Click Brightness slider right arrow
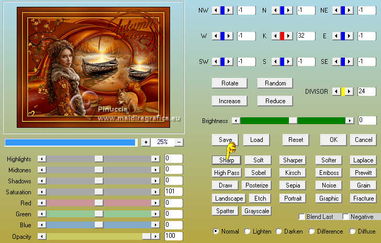 point(350,120)
